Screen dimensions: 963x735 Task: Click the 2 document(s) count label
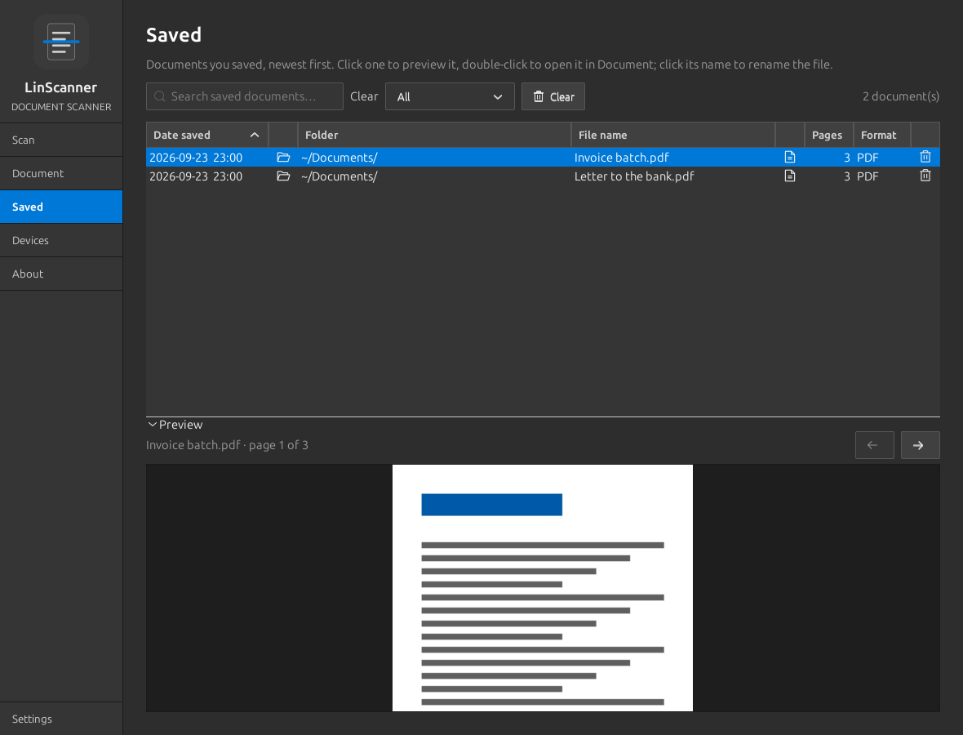coord(900,96)
